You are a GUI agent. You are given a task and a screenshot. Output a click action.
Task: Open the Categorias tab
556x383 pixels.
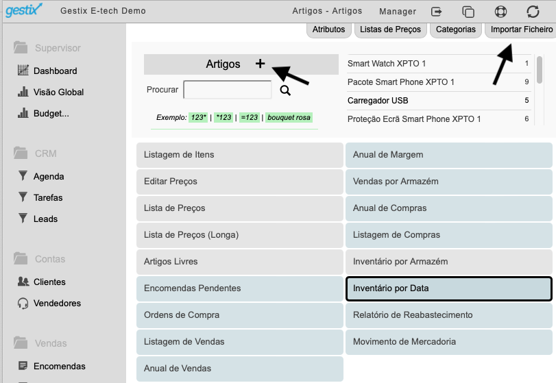click(x=456, y=29)
